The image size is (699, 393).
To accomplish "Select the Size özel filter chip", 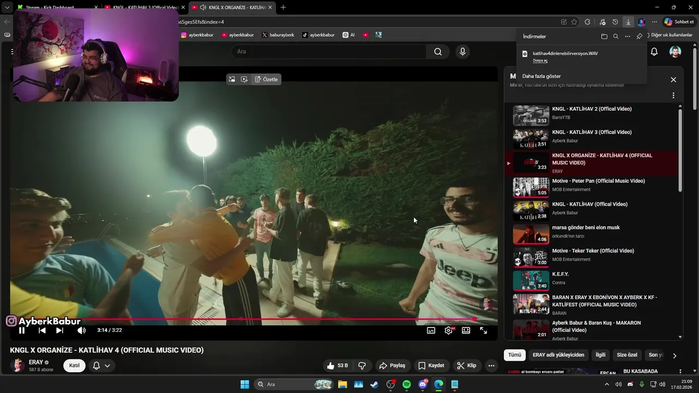I will click(627, 355).
